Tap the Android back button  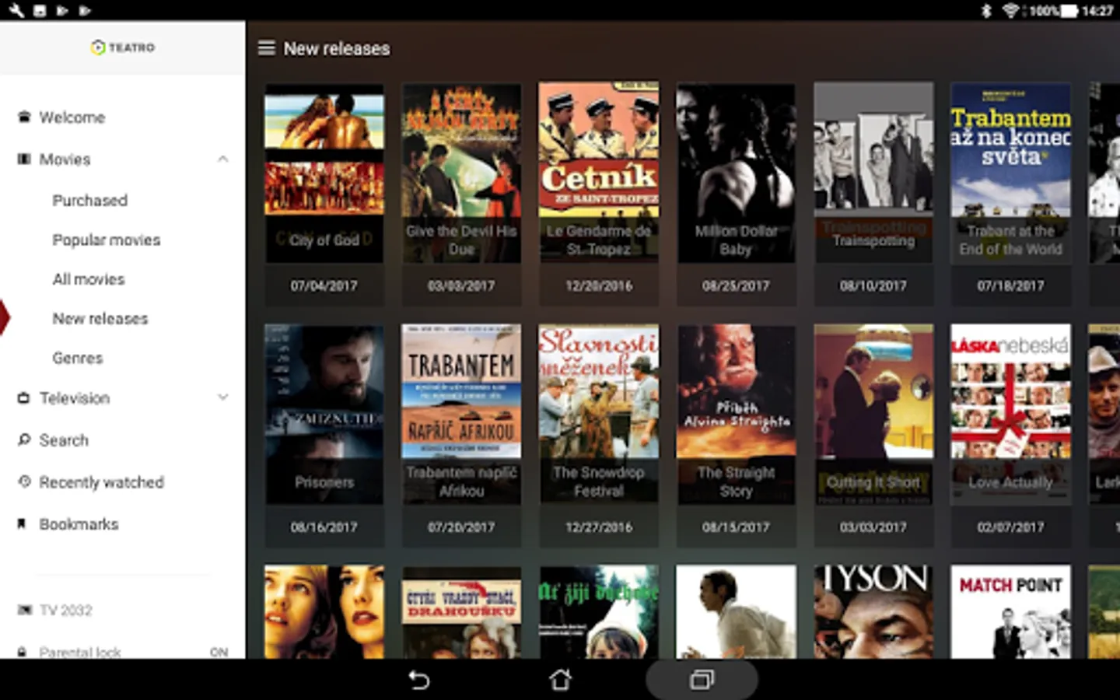[x=419, y=681]
